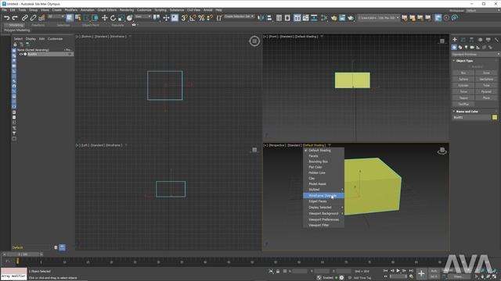Choose Edged Faces from shading menu

pos(323,201)
